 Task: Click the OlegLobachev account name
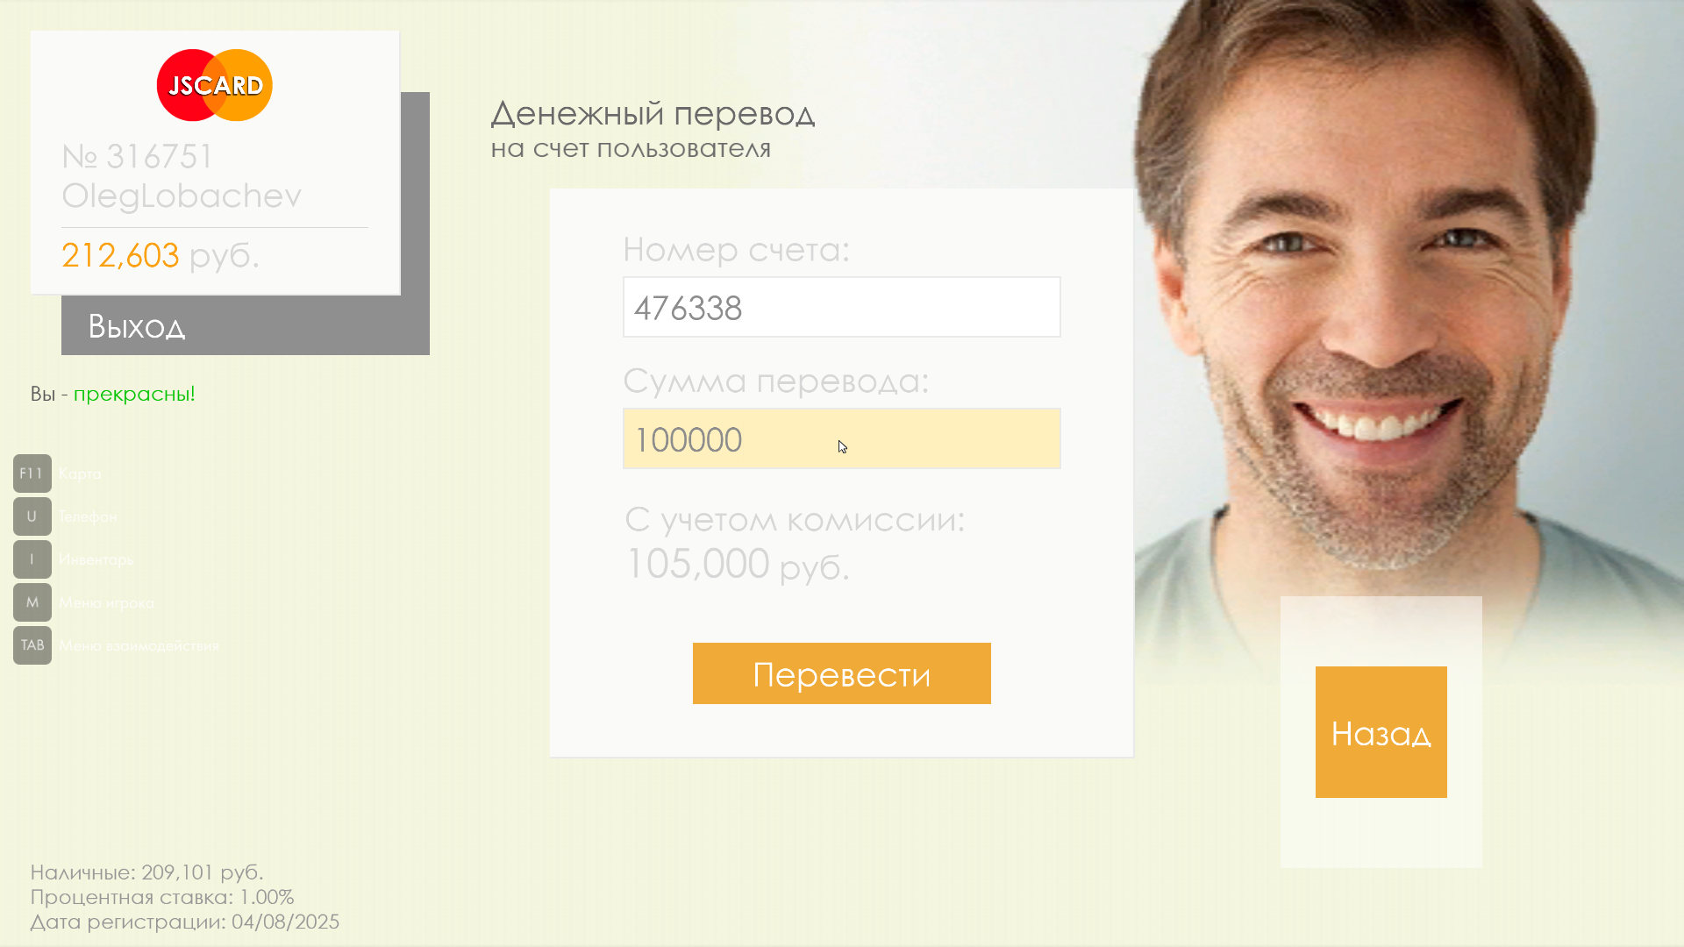point(182,196)
